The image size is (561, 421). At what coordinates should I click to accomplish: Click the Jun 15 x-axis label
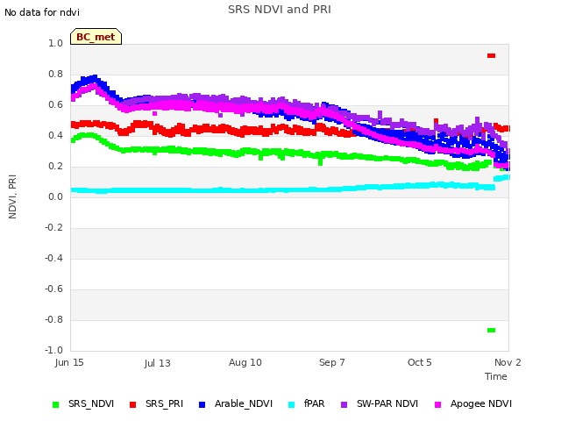(x=69, y=362)
